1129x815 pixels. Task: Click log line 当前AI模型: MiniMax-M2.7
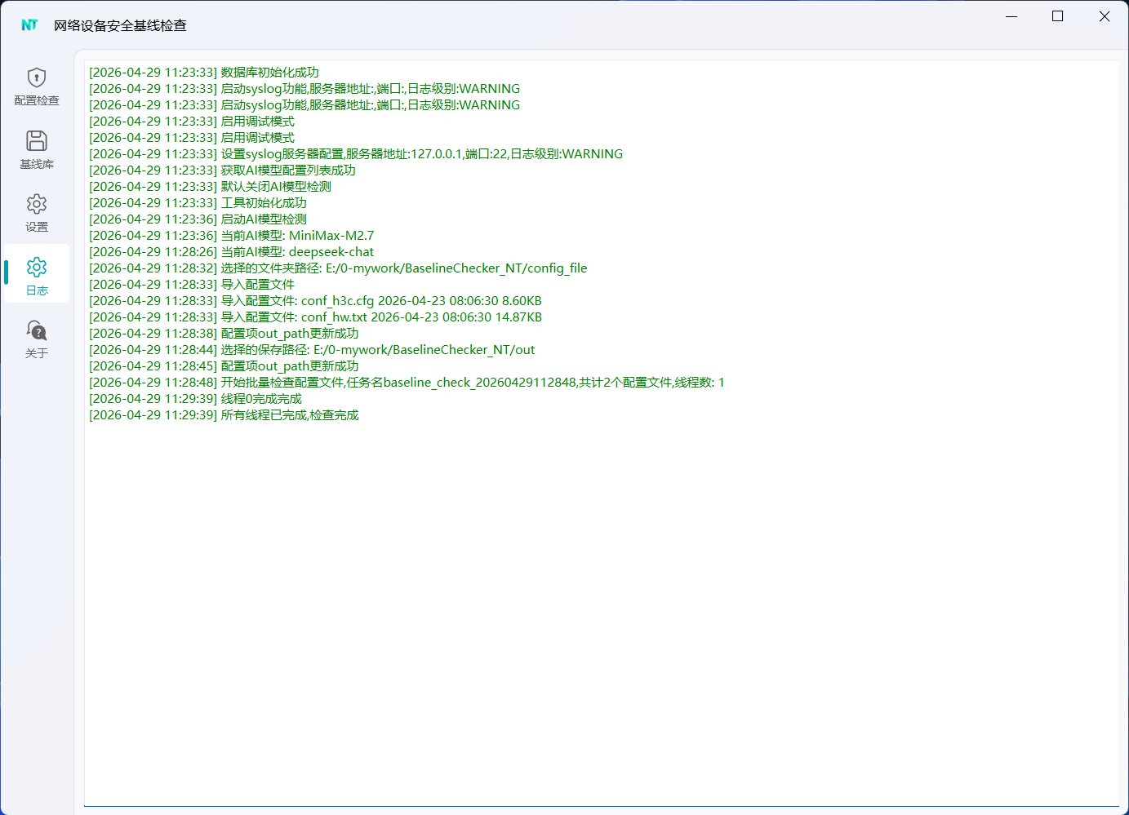[x=231, y=236]
